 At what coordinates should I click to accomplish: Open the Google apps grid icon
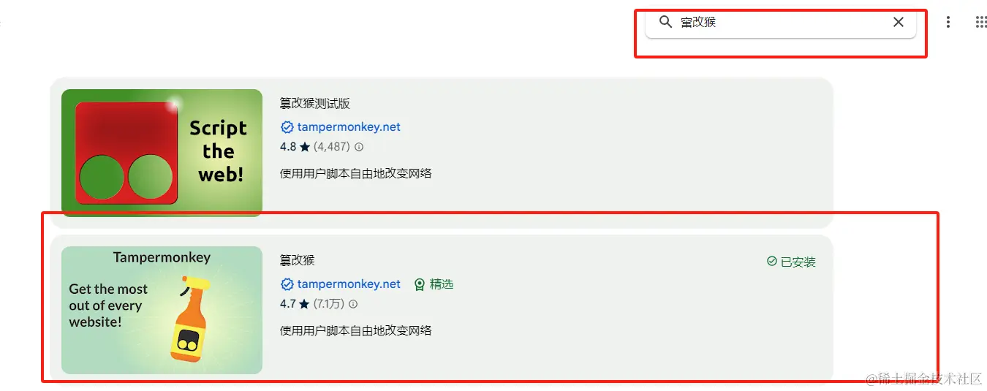point(981,22)
